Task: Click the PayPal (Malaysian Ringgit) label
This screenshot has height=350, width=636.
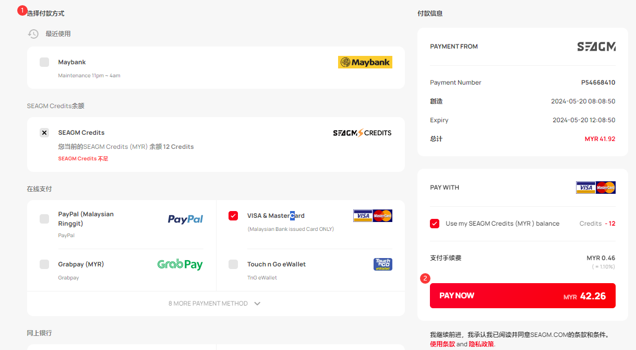Action: [86, 219]
